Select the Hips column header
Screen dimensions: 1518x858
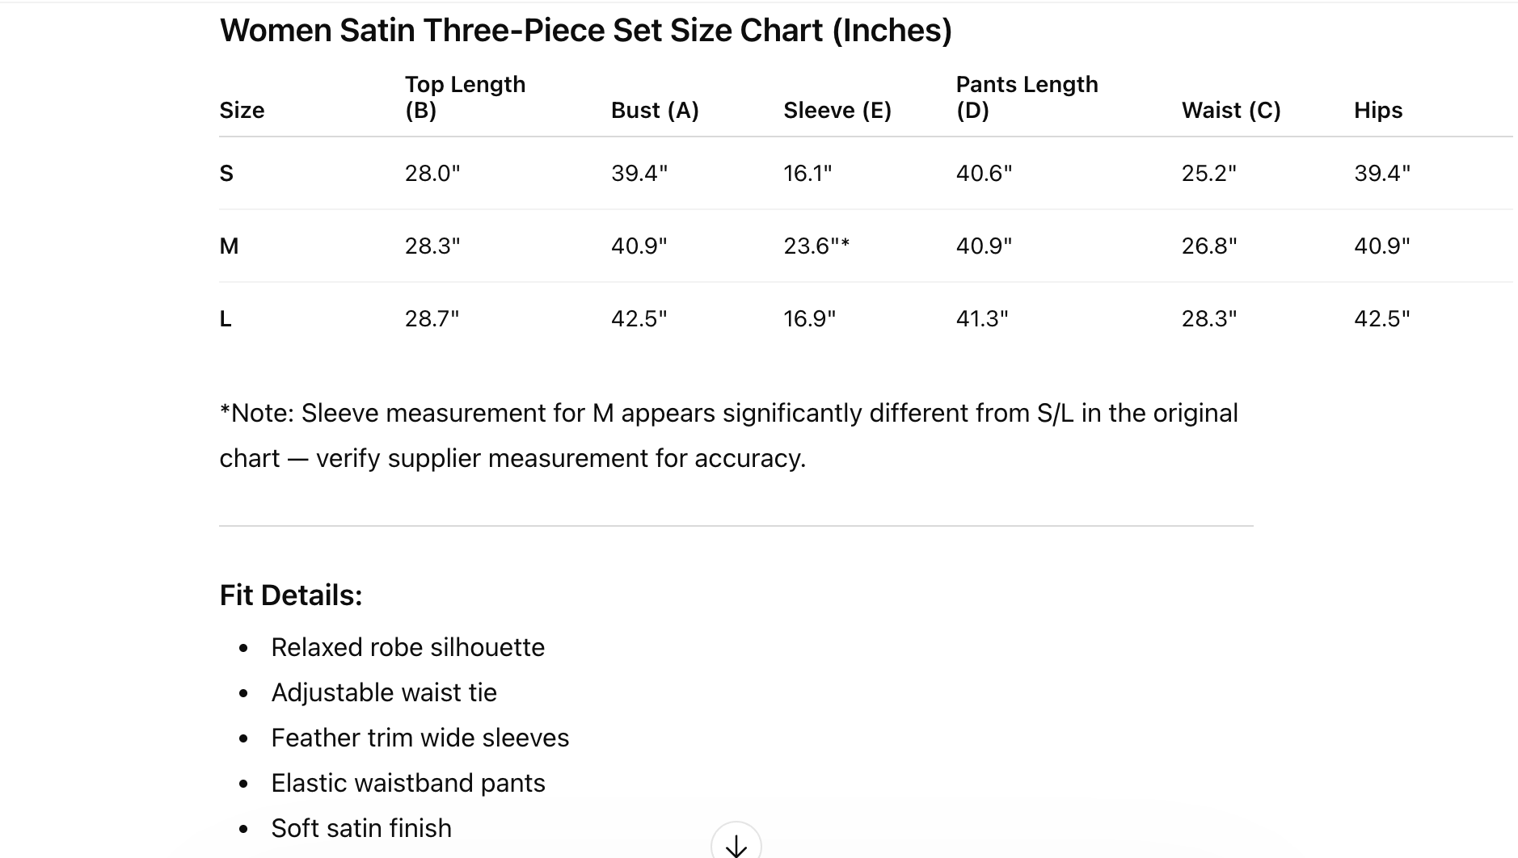point(1377,110)
